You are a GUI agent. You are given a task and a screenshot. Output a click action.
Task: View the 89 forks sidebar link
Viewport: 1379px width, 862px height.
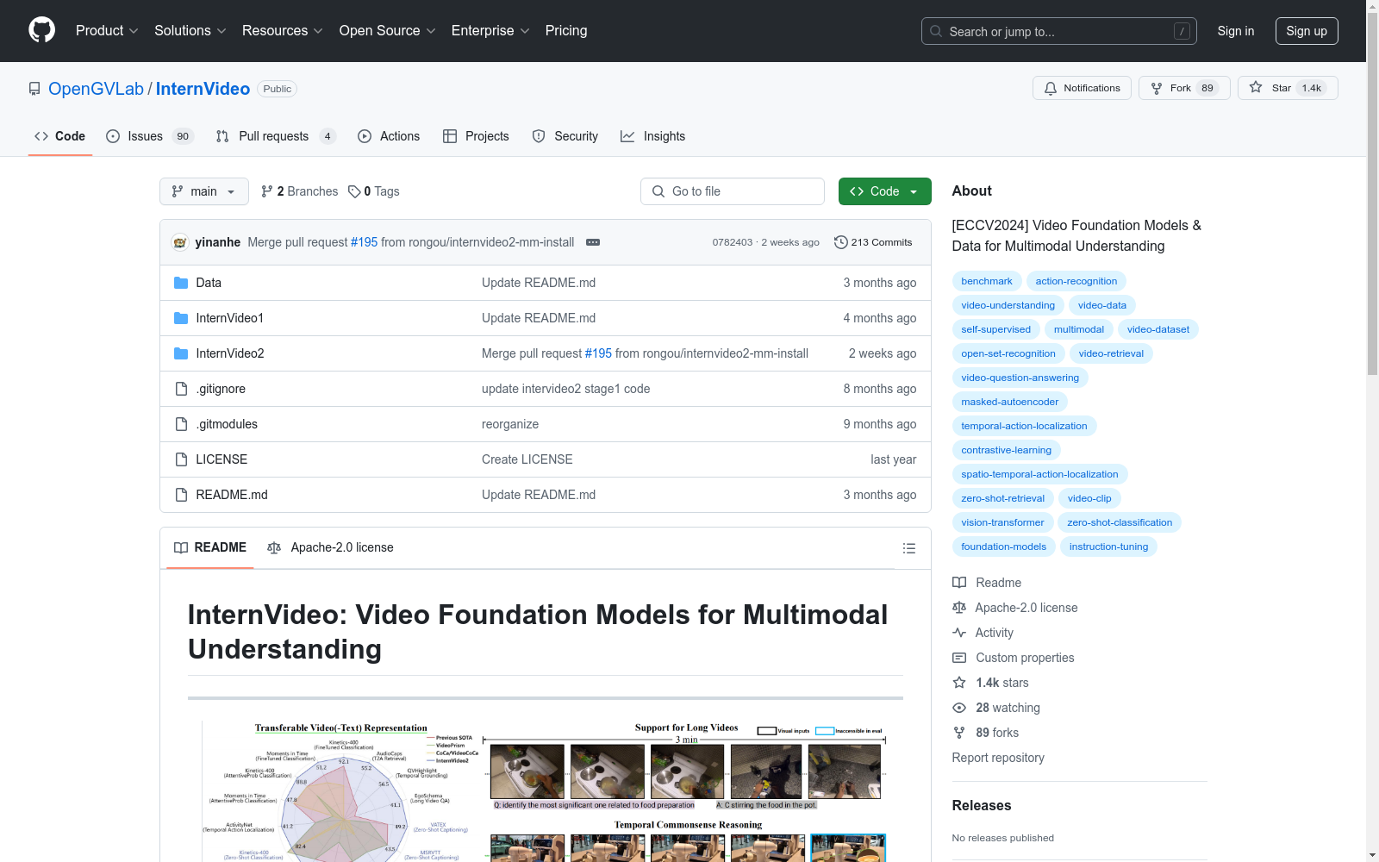click(x=986, y=733)
